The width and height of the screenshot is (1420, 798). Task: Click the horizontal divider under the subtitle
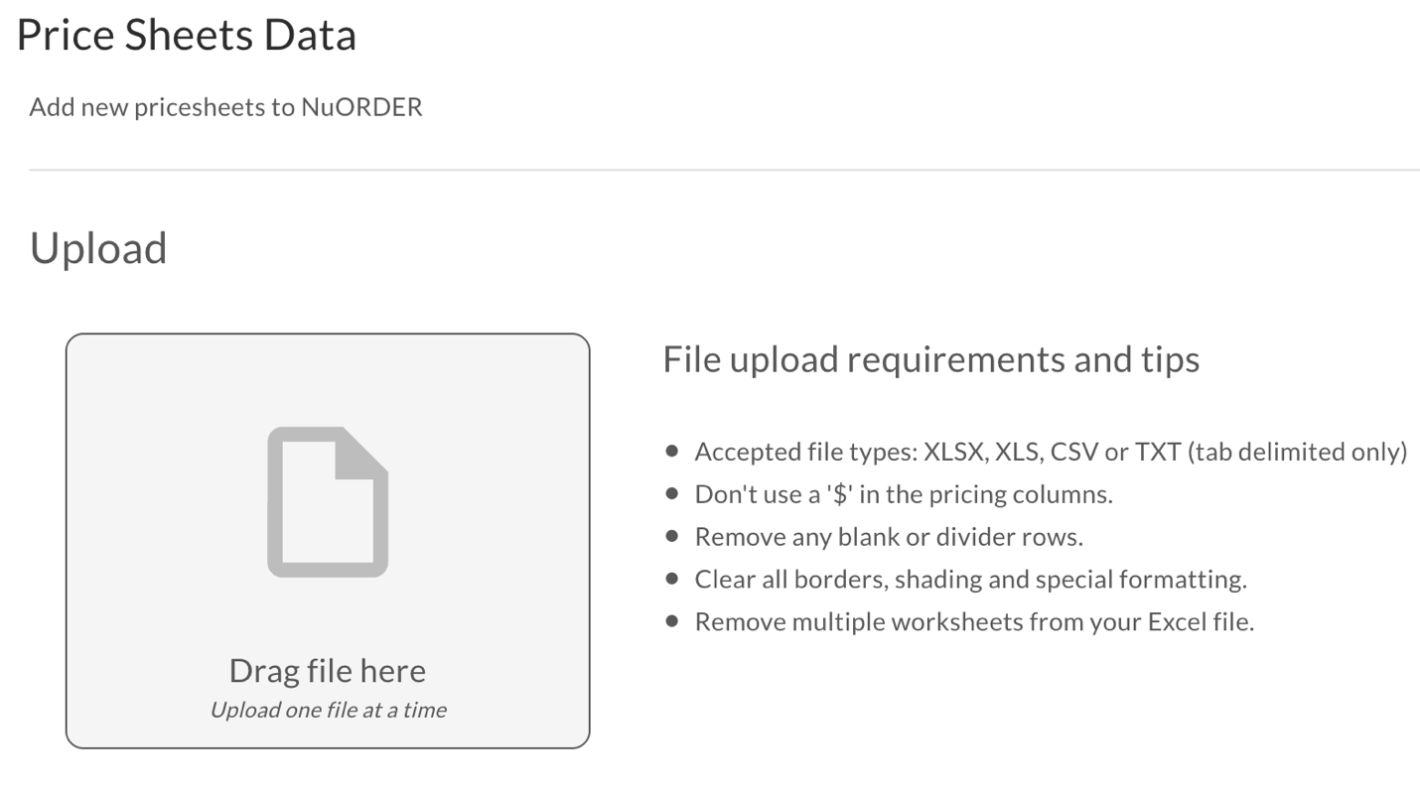pyautogui.click(x=724, y=171)
